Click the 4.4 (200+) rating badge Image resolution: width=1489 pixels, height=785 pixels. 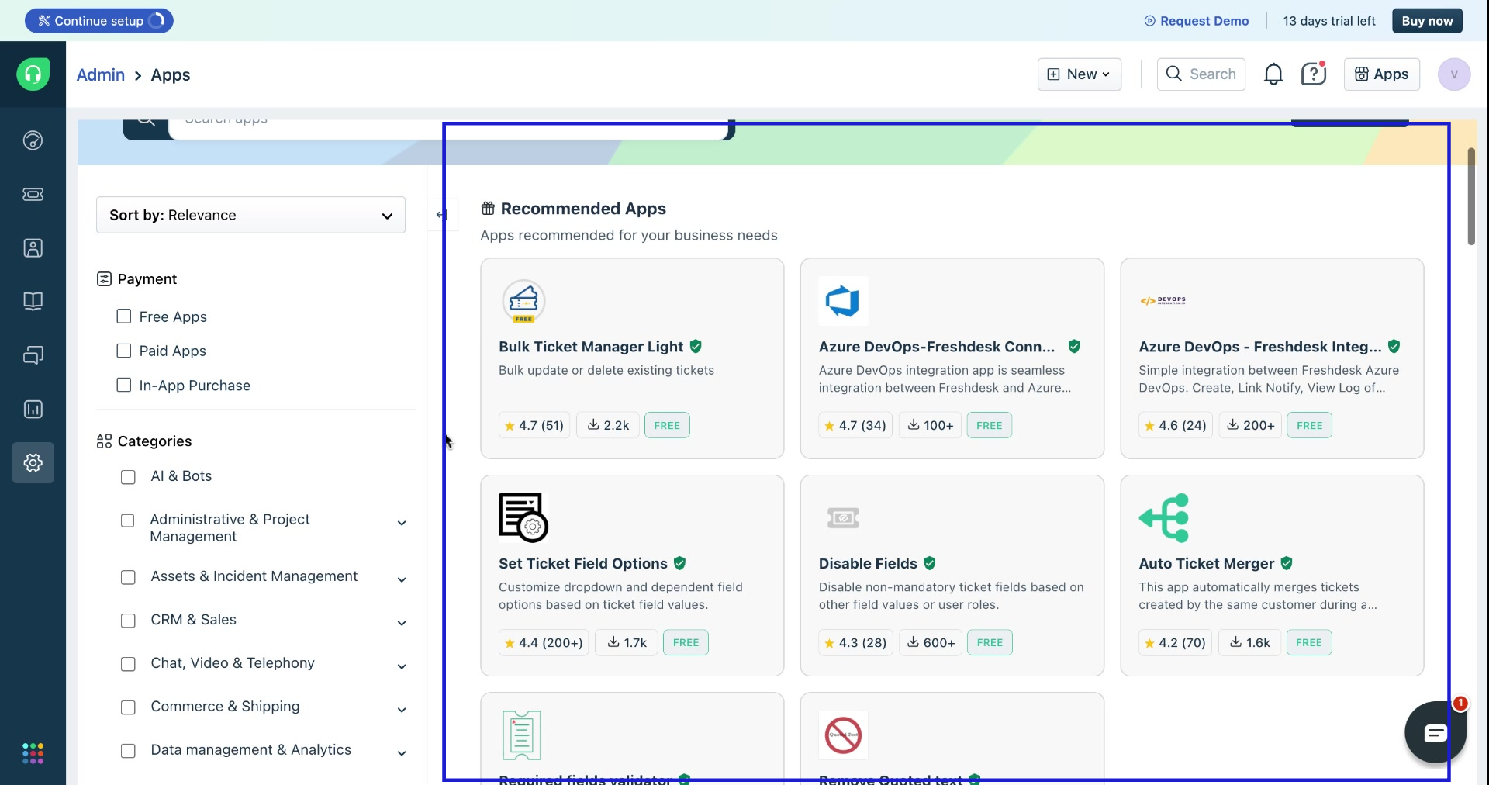544,642
